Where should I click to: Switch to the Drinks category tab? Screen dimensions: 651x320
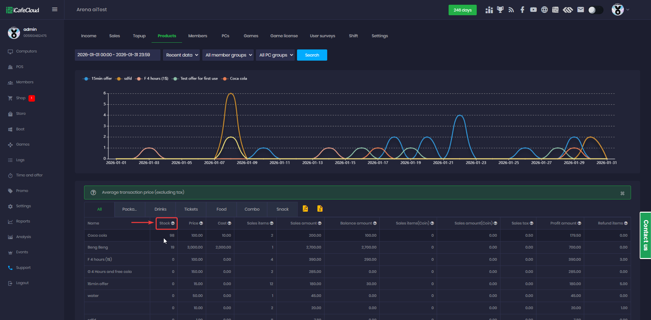click(x=160, y=209)
